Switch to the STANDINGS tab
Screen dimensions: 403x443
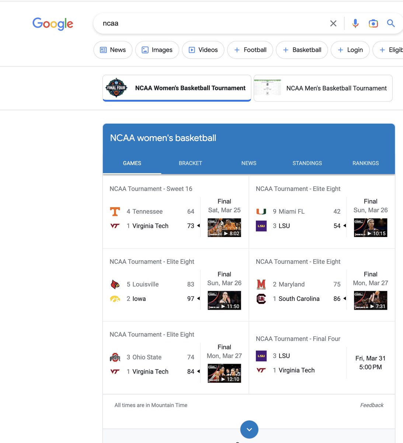click(307, 163)
